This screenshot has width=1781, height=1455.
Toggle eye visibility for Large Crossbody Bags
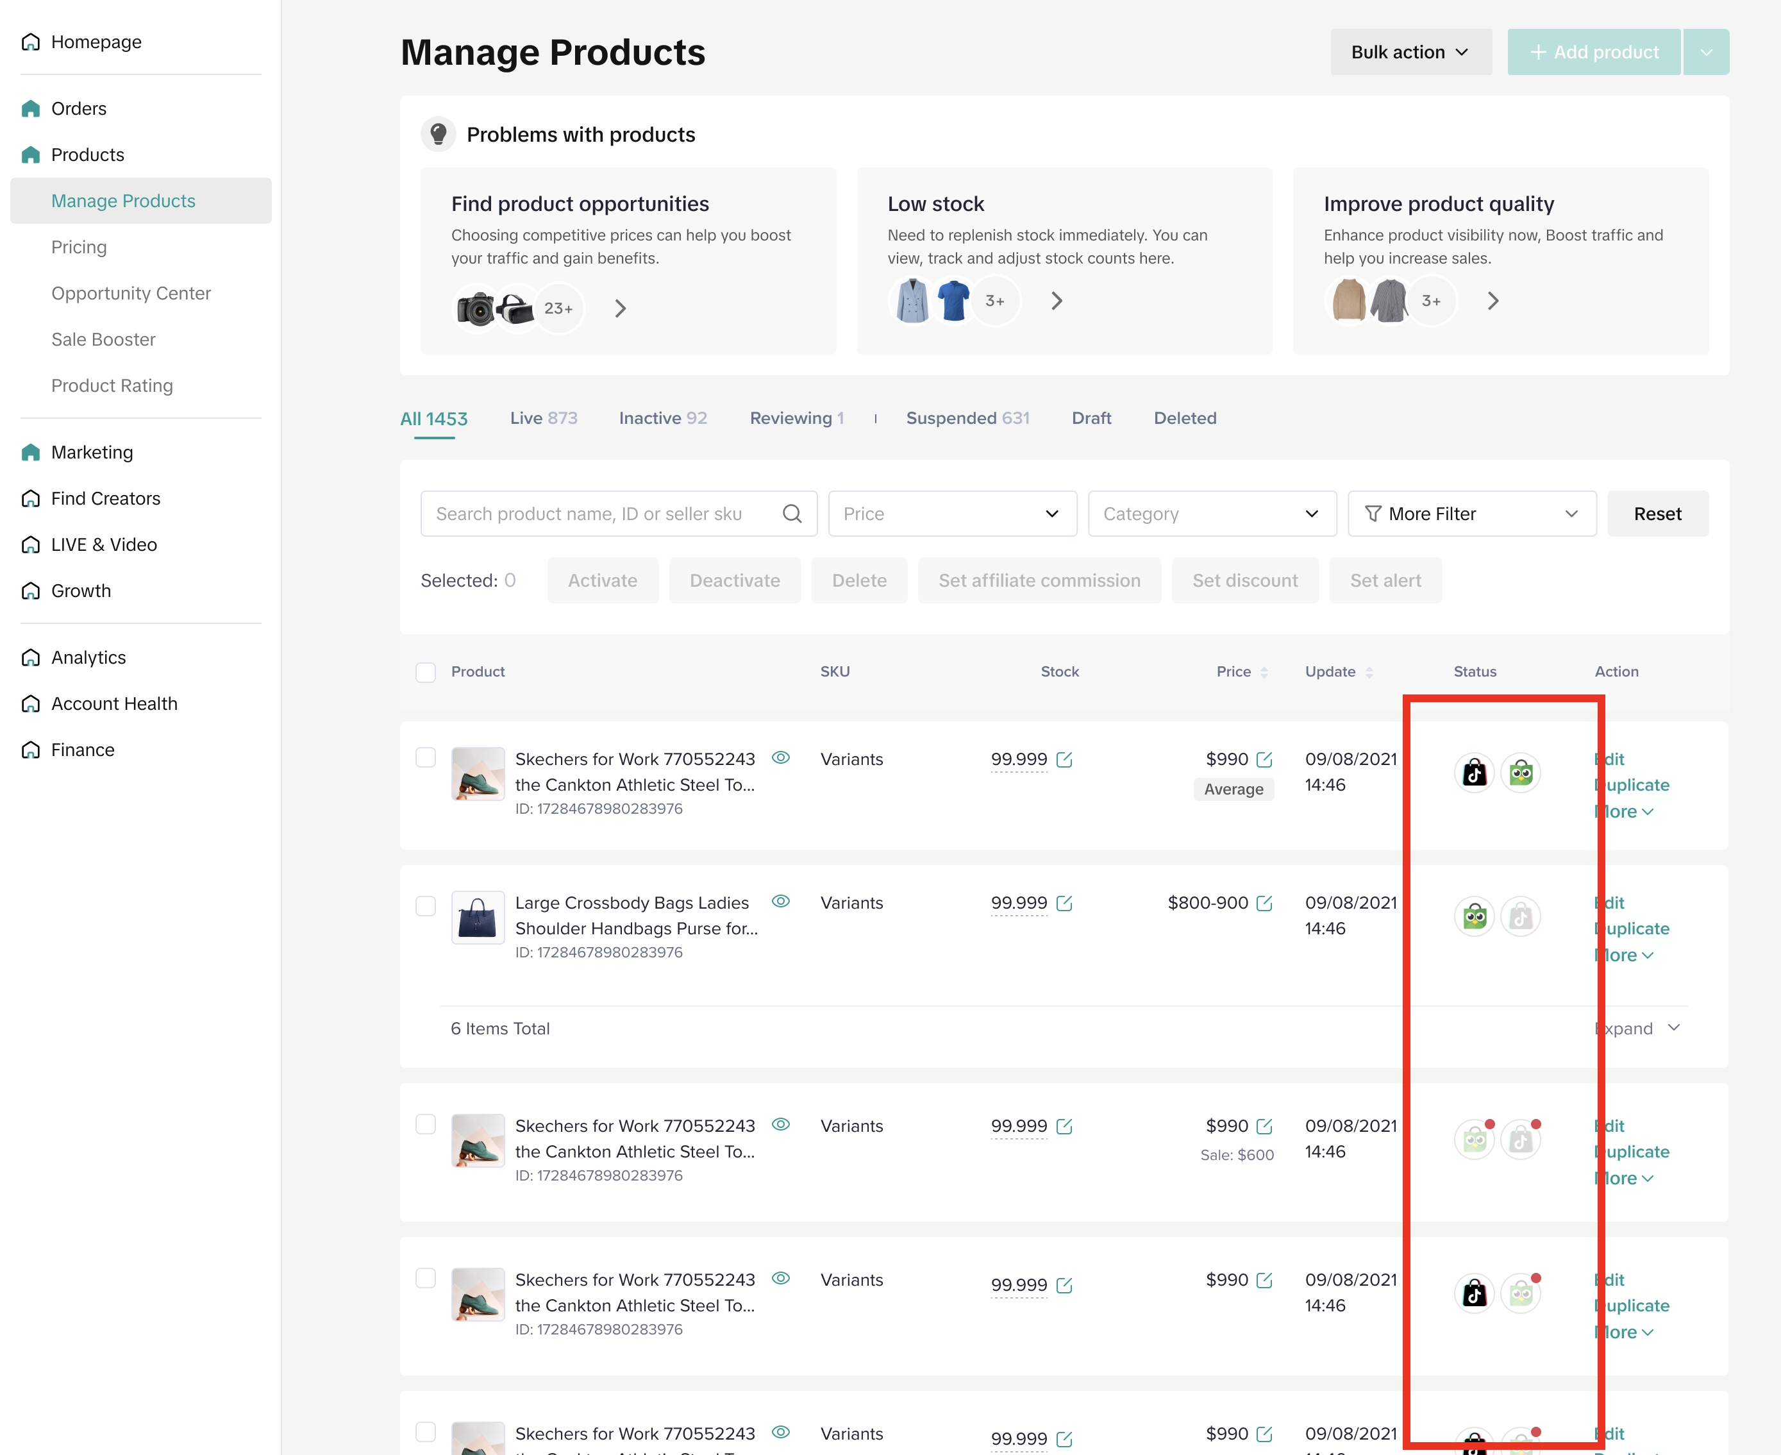pyautogui.click(x=780, y=901)
